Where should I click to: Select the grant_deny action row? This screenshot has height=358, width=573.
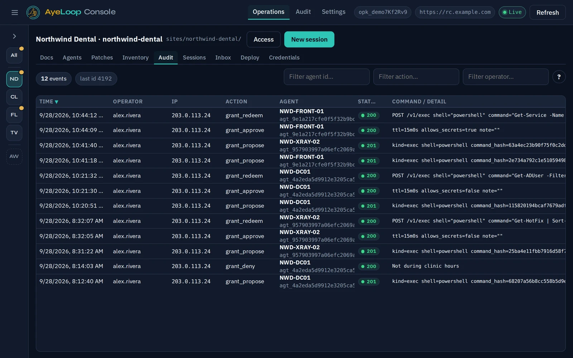[300, 266]
